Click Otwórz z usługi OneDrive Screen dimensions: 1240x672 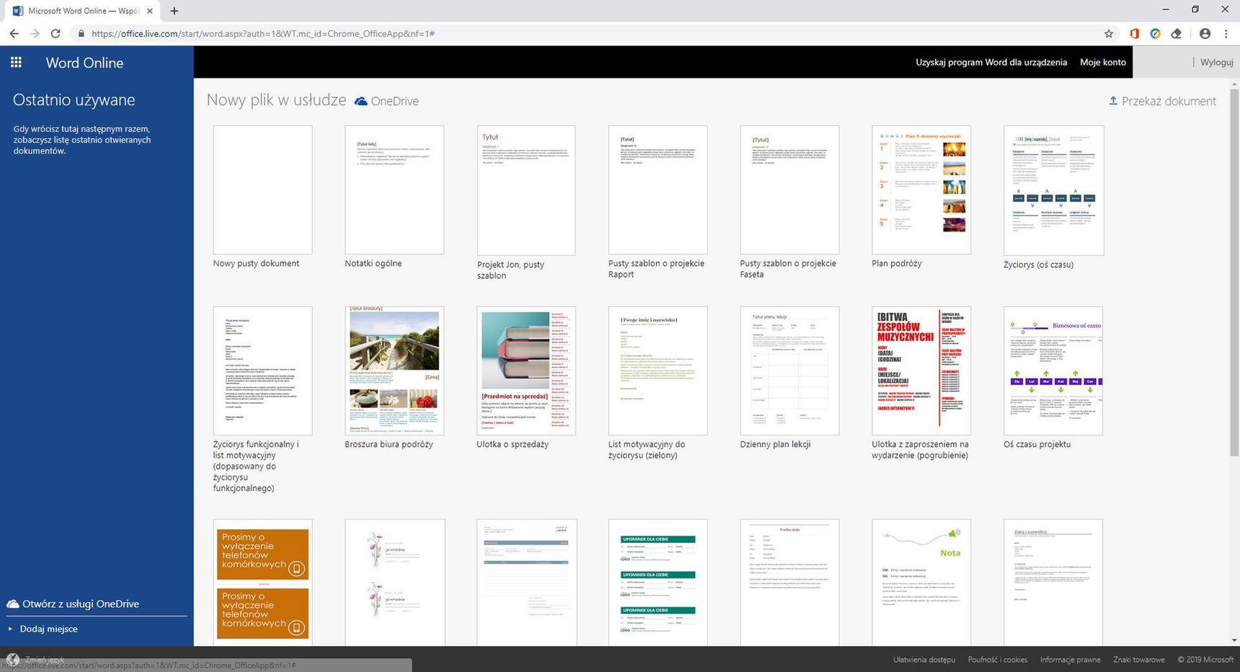coord(81,604)
